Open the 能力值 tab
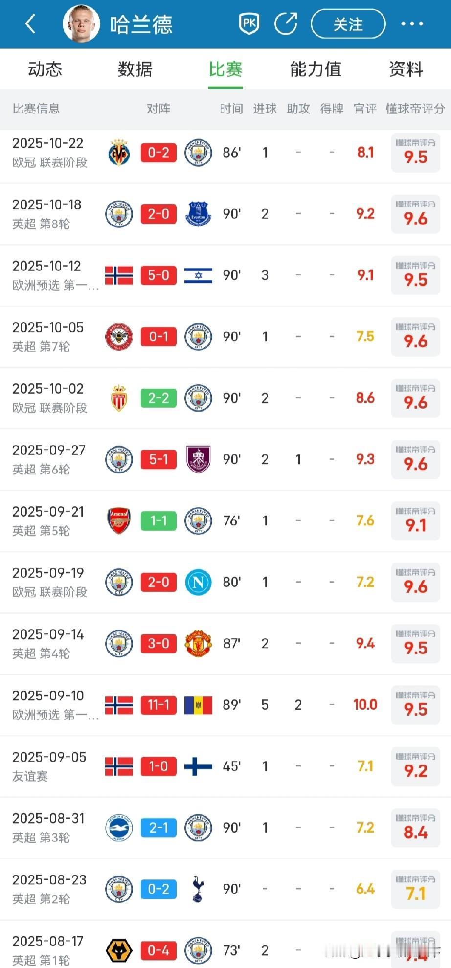451x968 pixels. pos(316,69)
